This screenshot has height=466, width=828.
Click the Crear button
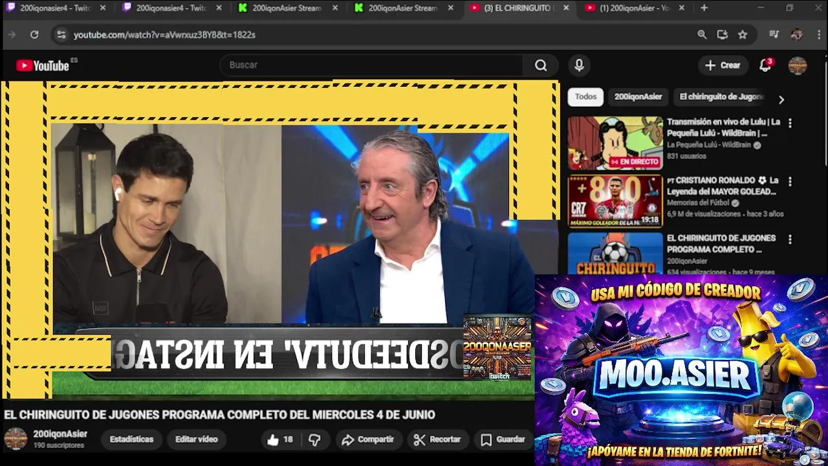click(x=723, y=65)
